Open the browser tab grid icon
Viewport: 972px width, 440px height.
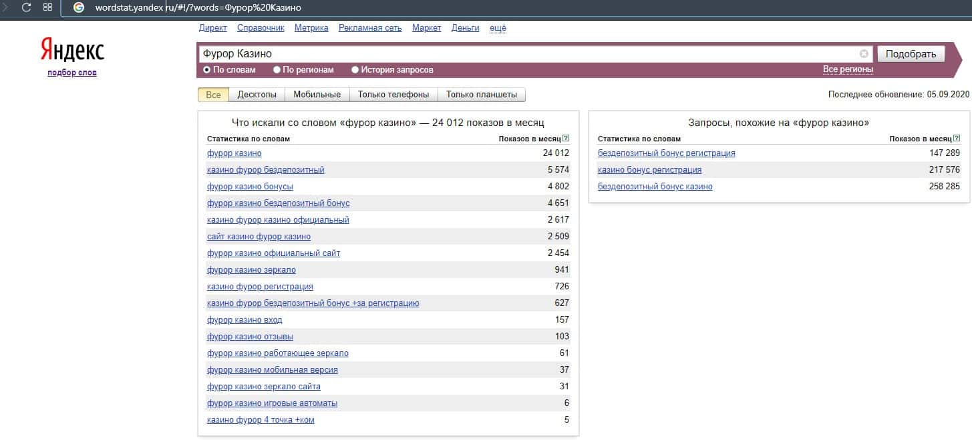point(47,7)
